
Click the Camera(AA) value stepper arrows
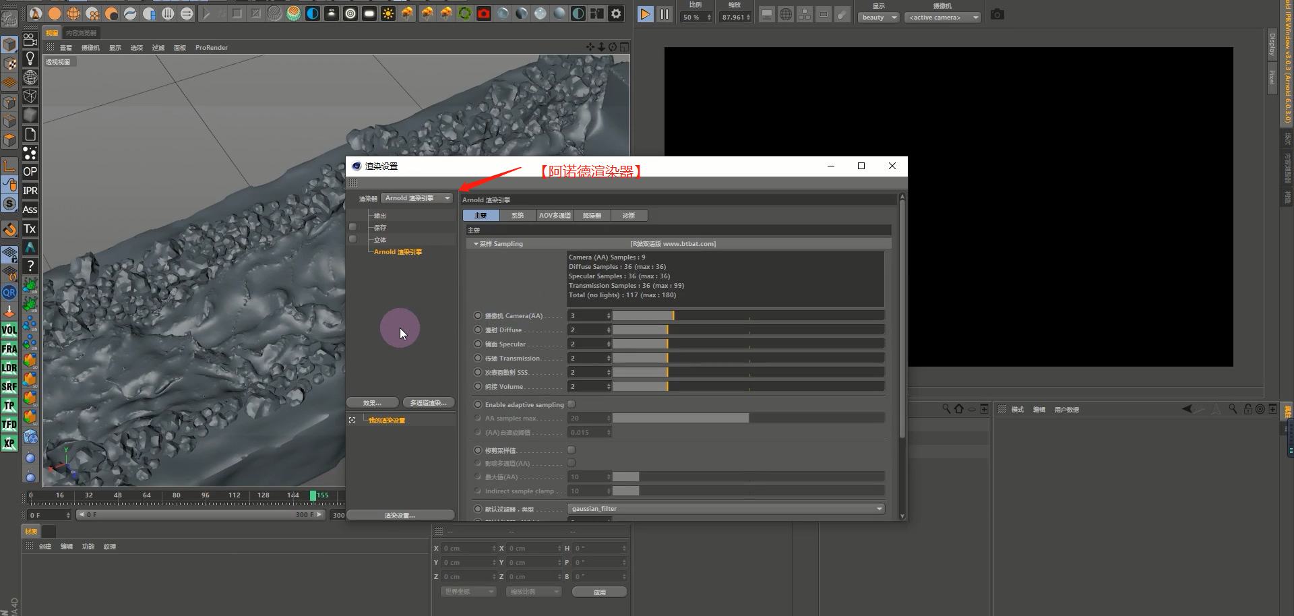(x=609, y=315)
